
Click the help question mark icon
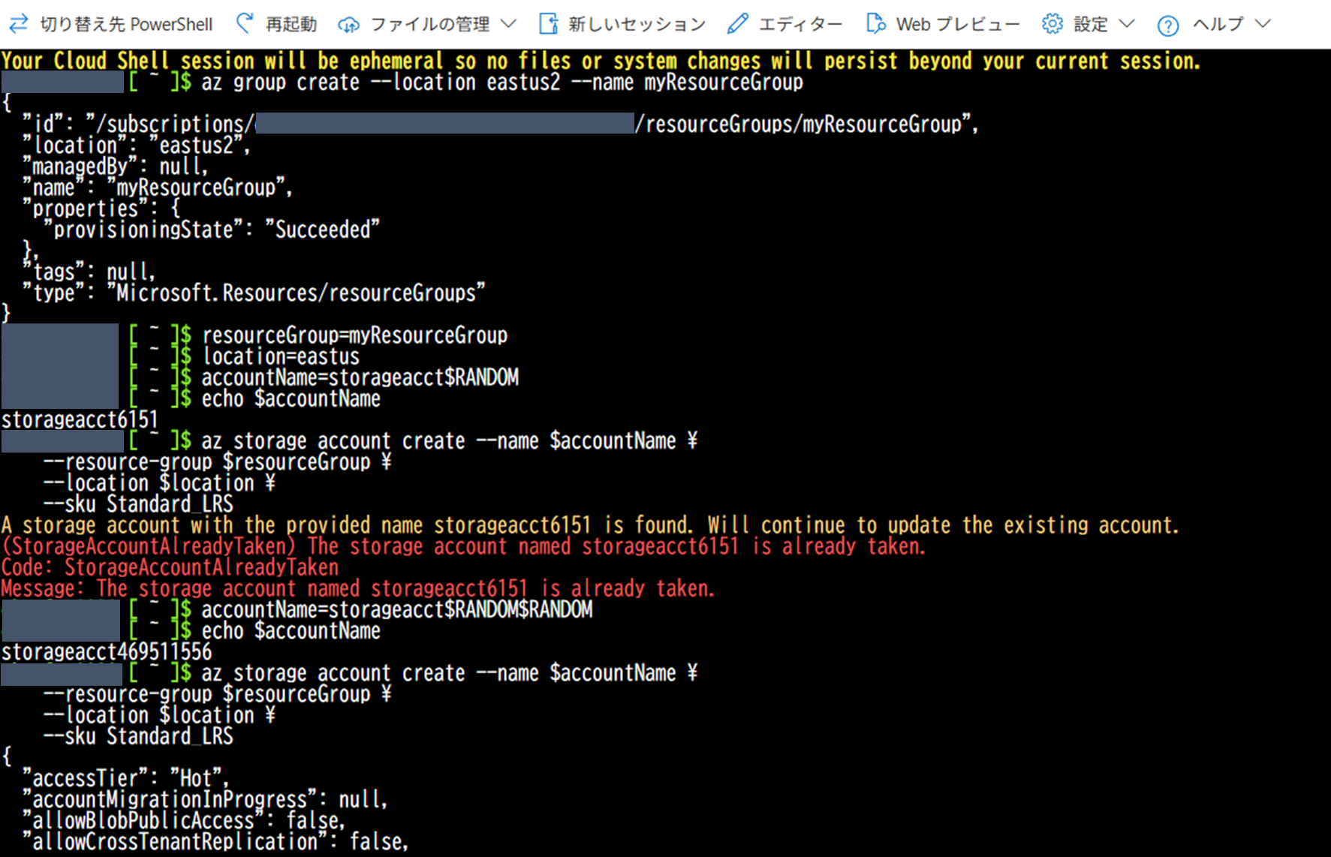click(1167, 26)
